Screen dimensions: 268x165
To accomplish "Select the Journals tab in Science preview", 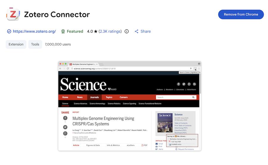I will pyautogui.click(x=94, y=97).
